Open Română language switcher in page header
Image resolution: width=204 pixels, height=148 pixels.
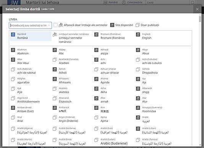(x=110, y=2)
